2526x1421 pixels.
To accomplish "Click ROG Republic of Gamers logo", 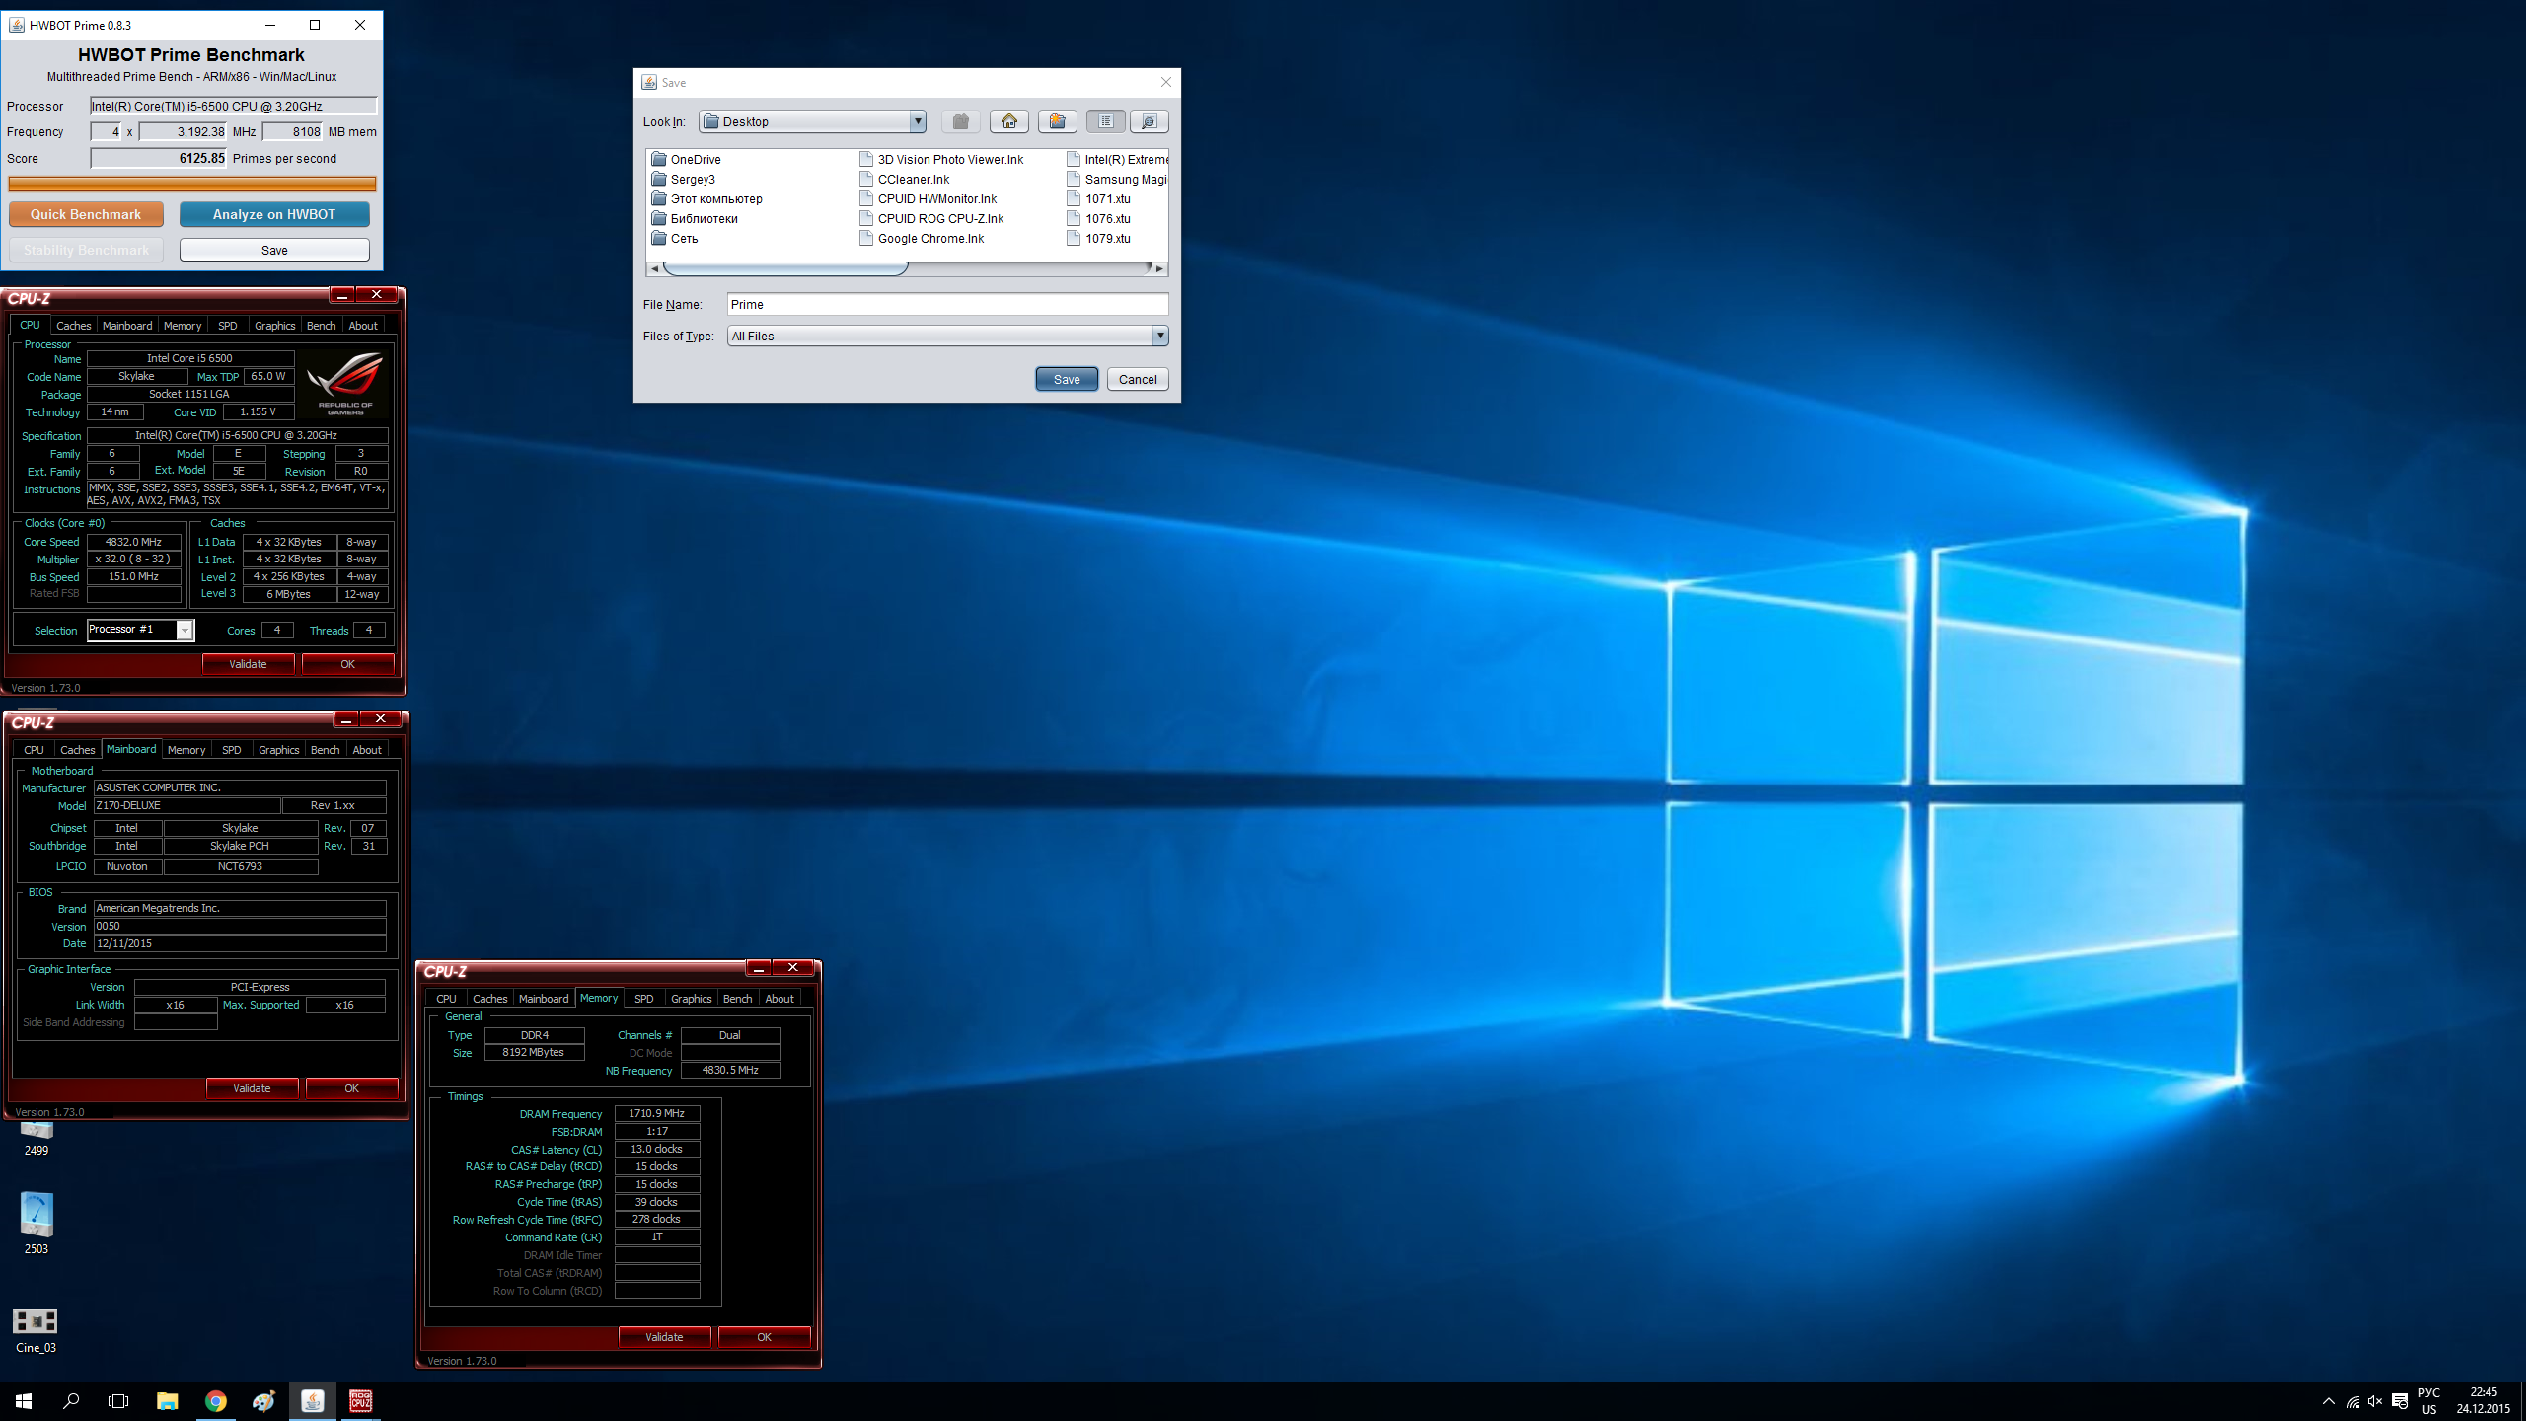I will click(x=345, y=386).
